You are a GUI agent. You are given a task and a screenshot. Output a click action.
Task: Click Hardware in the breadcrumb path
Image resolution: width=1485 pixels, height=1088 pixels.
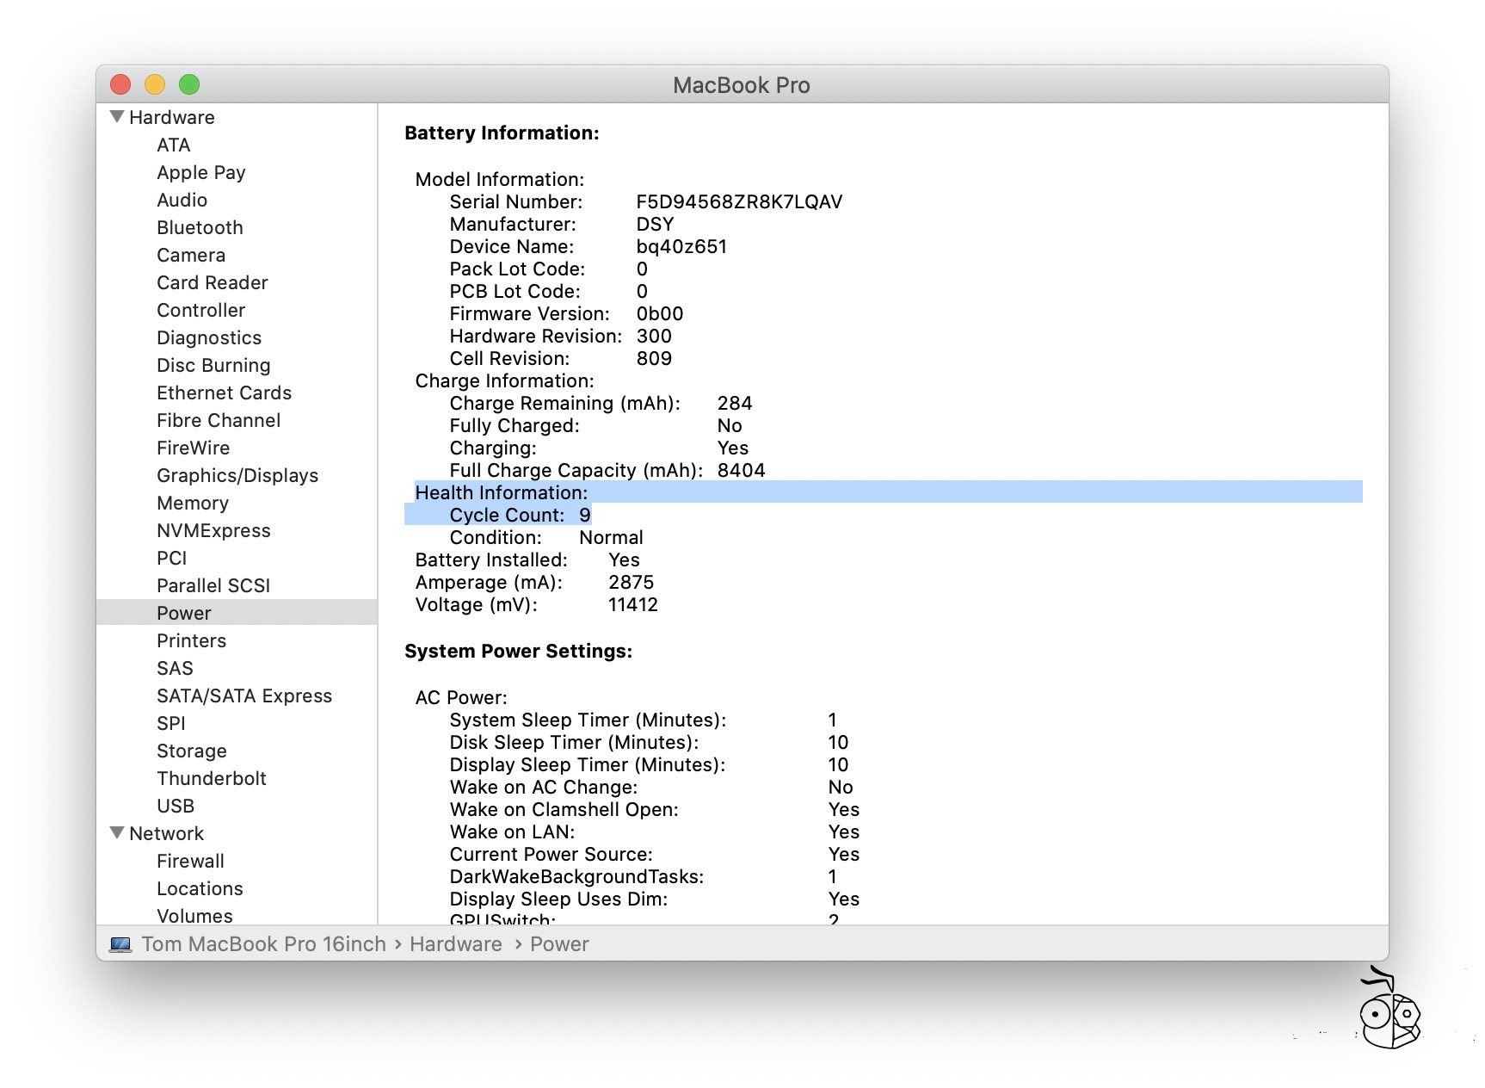coord(457,944)
